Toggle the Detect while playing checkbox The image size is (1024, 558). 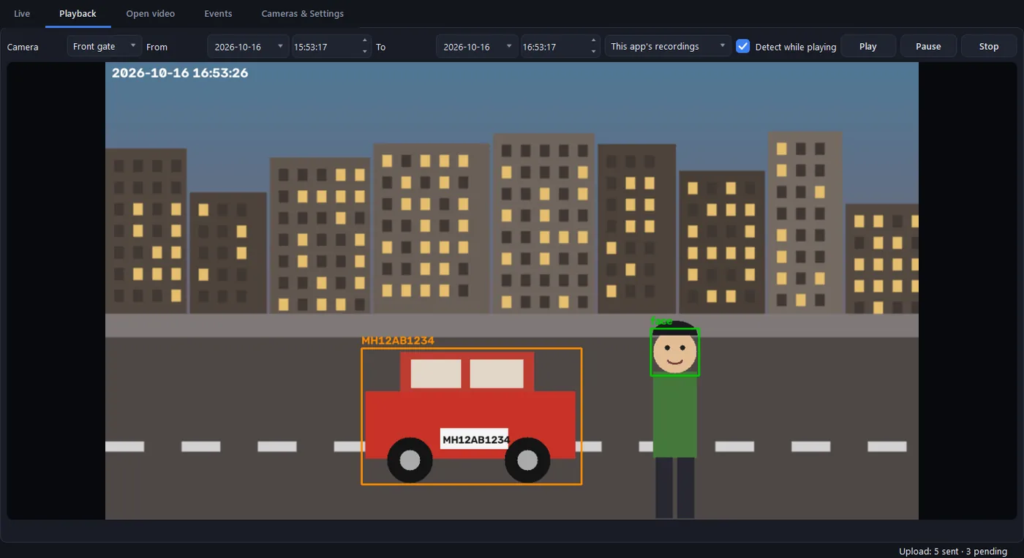[x=743, y=46]
